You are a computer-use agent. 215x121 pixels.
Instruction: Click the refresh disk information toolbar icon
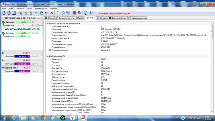(4, 13)
